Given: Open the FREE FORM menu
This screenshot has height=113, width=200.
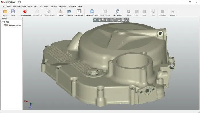Looking at the screenshot, I should (x=44, y=6).
